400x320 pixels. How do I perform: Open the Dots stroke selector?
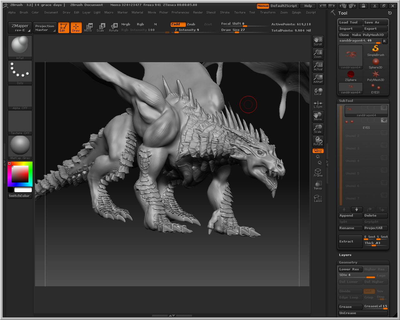pyautogui.click(x=20, y=72)
